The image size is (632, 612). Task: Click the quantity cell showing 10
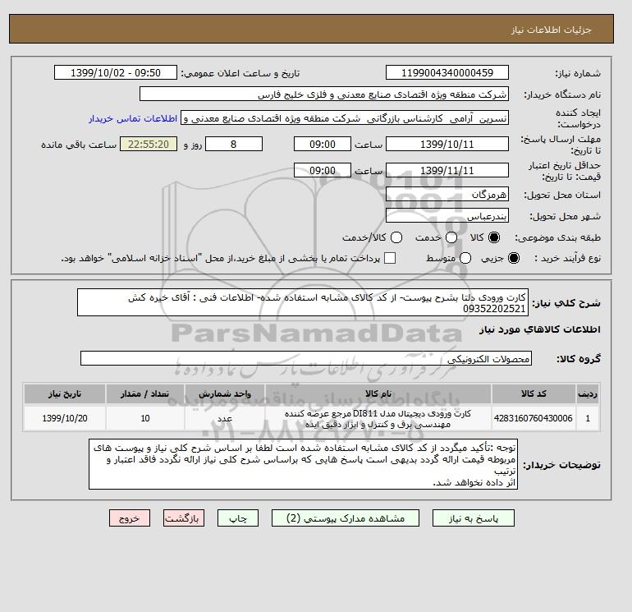(x=145, y=418)
